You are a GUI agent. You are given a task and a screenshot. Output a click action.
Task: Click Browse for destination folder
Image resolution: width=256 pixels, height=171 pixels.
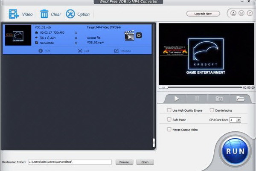pyautogui.click(x=124, y=162)
